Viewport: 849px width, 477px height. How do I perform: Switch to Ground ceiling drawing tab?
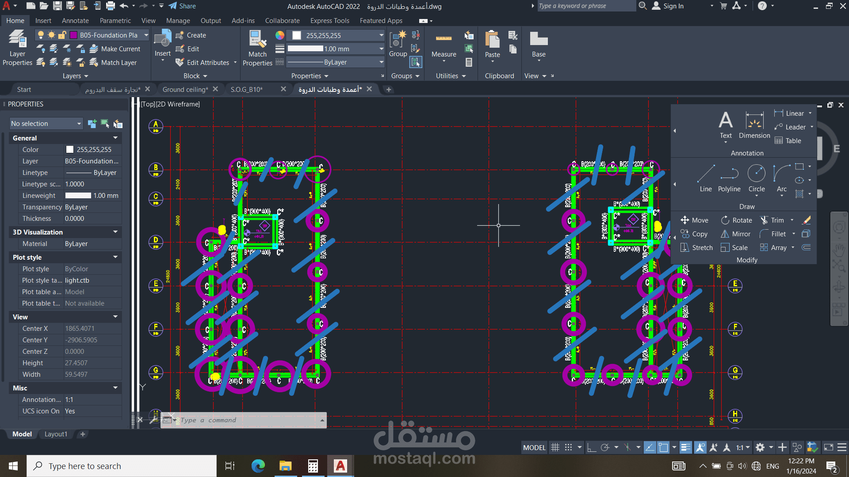(185, 89)
